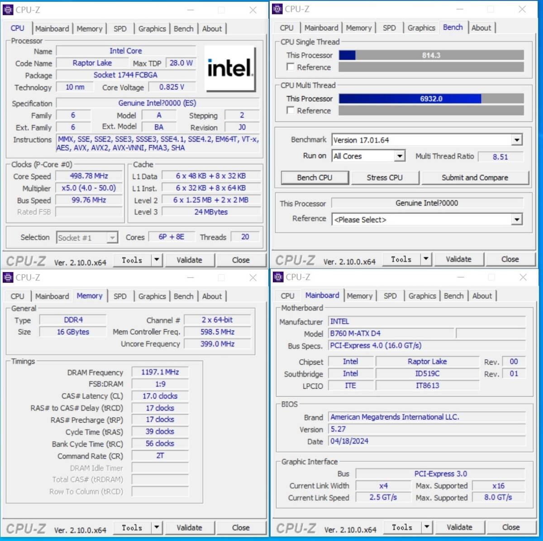Screen dimensions: 543x541
Task: Expand the Tools arrow in the Memory-tab window
Action: [157, 527]
